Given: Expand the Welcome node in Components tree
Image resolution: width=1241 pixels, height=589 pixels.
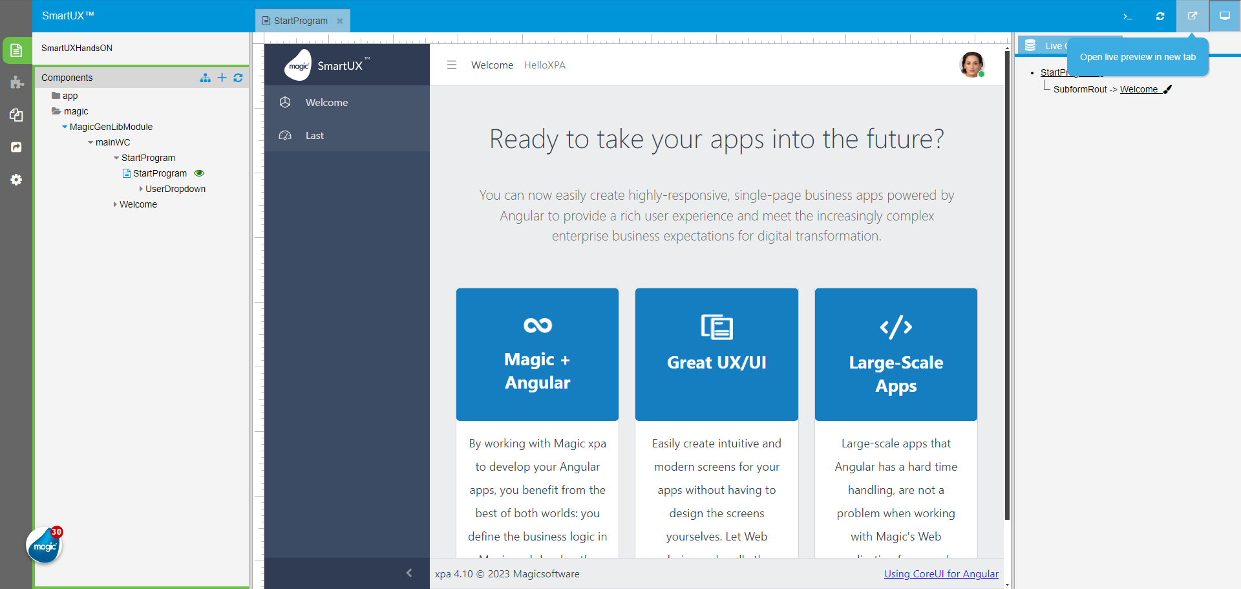Looking at the screenshot, I should click(115, 204).
